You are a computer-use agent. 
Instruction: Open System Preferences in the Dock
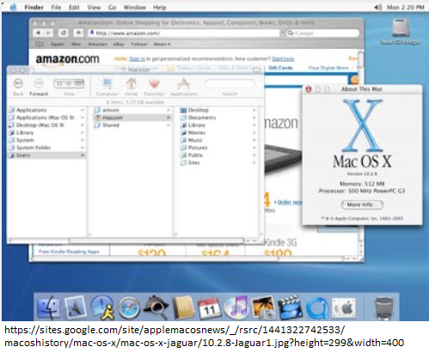(344, 308)
